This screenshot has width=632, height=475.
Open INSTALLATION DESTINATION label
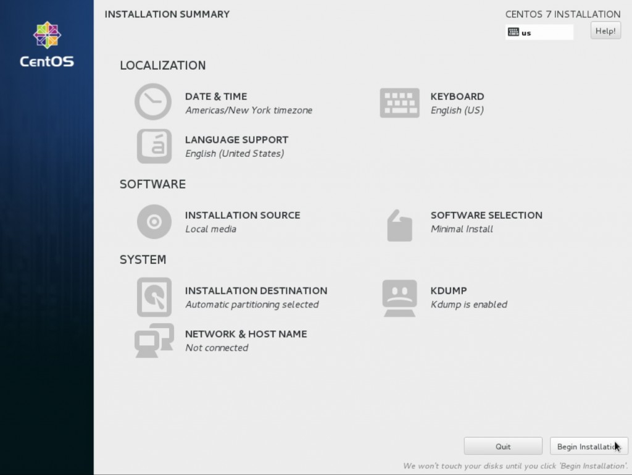pos(256,290)
